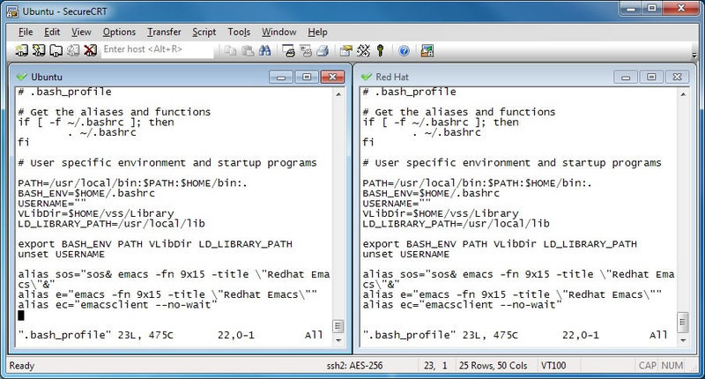Viewport: 705px width, 379px height.
Task: Open the Help menu
Action: pos(317,32)
